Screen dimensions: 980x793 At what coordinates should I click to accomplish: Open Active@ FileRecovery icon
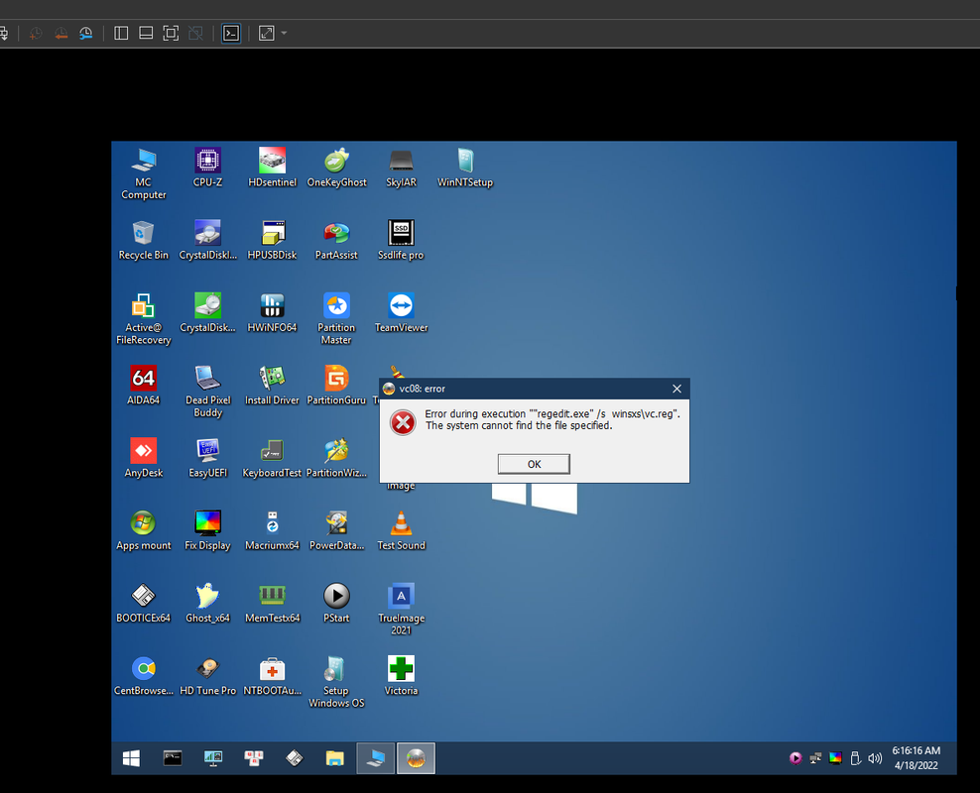[x=143, y=319]
